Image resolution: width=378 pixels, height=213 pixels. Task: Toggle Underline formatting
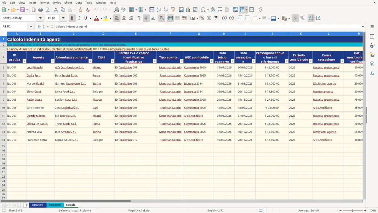point(85,18)
